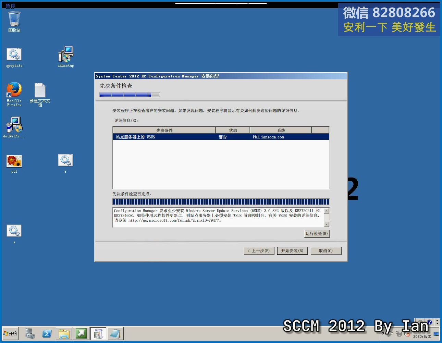Click the prerequisite check progress bar

click(x=221, y=202)
